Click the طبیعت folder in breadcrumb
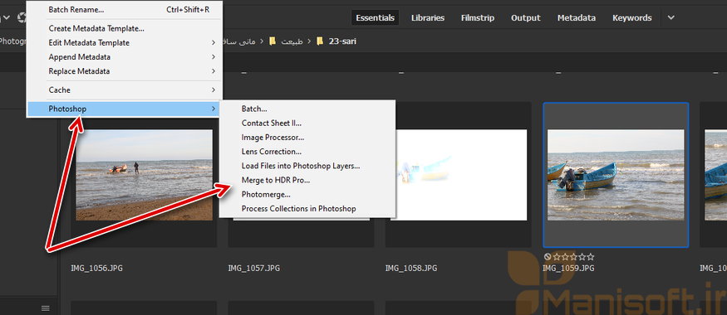The image size is (727, 315). 292,41
